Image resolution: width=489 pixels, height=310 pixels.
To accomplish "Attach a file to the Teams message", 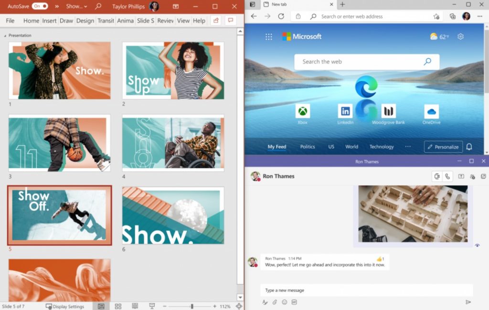I will coord(275,302).
